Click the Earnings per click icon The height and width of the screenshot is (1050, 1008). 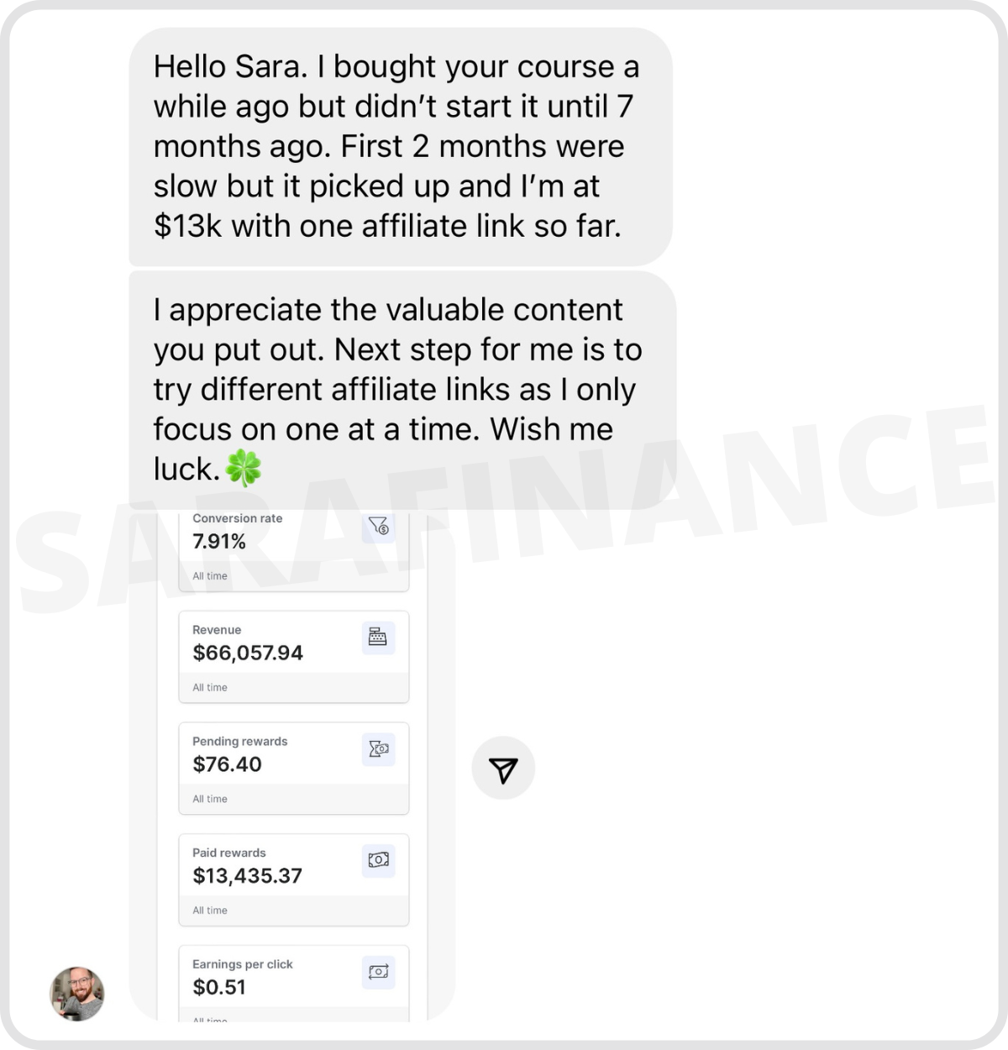pos(378,972)
